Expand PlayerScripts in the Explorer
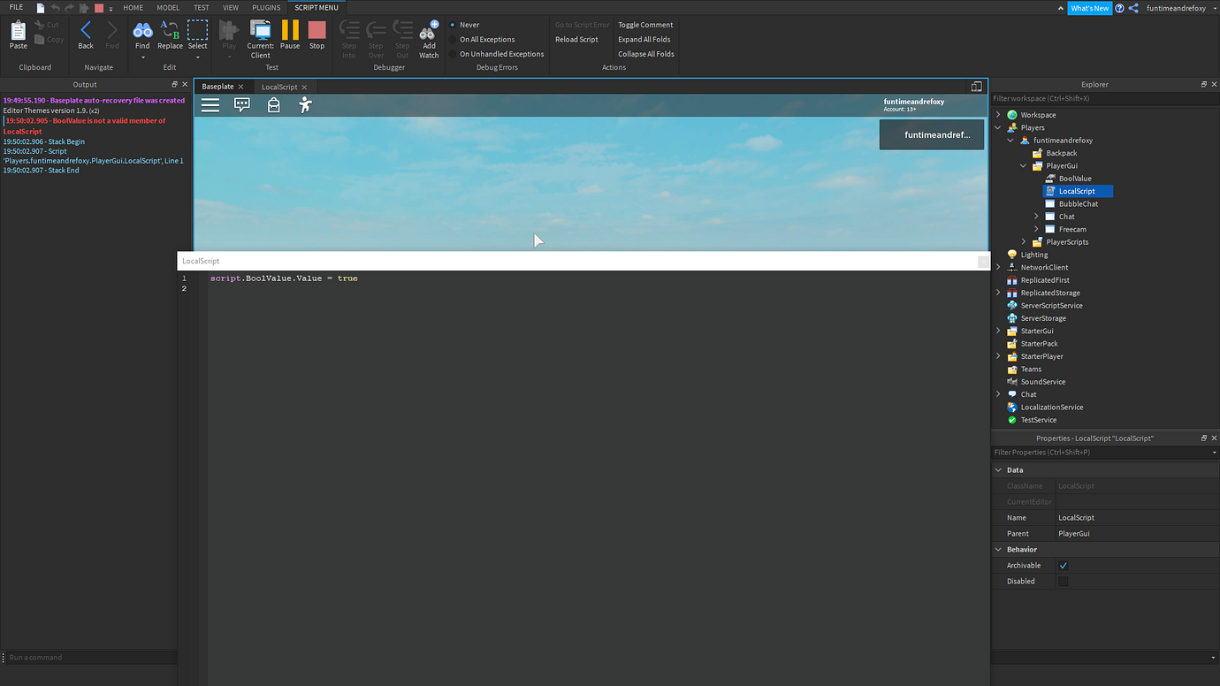This screenshot has height=686, width=1220. pyautogui.click(x=1023, y=241)
